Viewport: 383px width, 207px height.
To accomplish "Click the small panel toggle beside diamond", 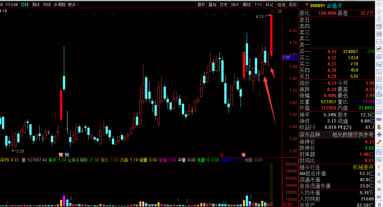I will pyautogui.click(x=279, y=11).
